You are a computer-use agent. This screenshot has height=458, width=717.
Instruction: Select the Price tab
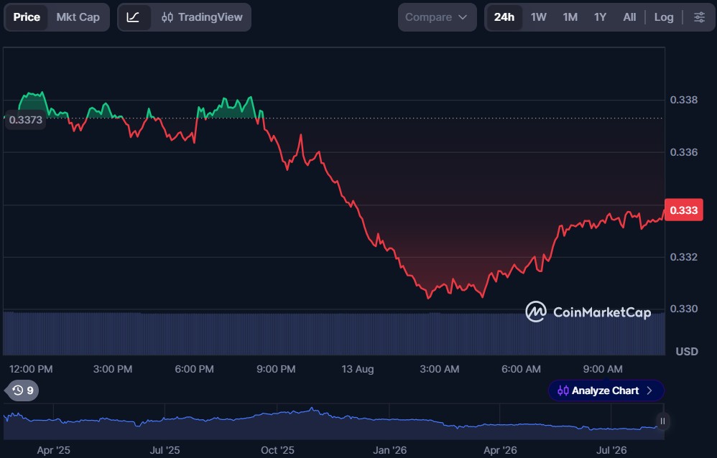coord(27,17)
